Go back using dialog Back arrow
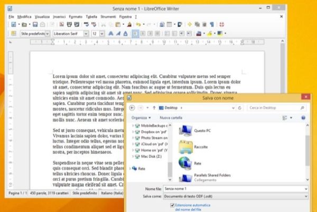Image resolution: width=317 pixels, height=212 pixels. [x=132, y=108]
